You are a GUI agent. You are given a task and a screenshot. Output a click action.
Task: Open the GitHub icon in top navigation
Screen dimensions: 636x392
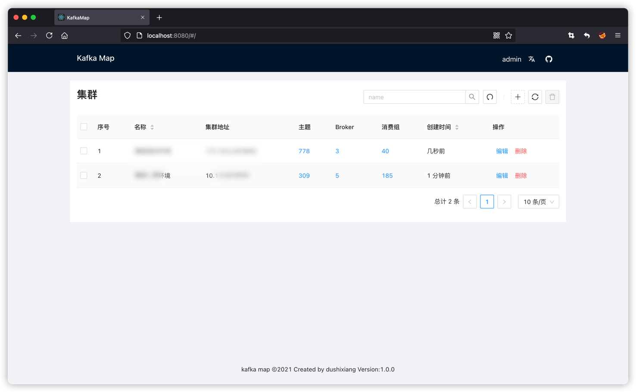coord(549,59)
